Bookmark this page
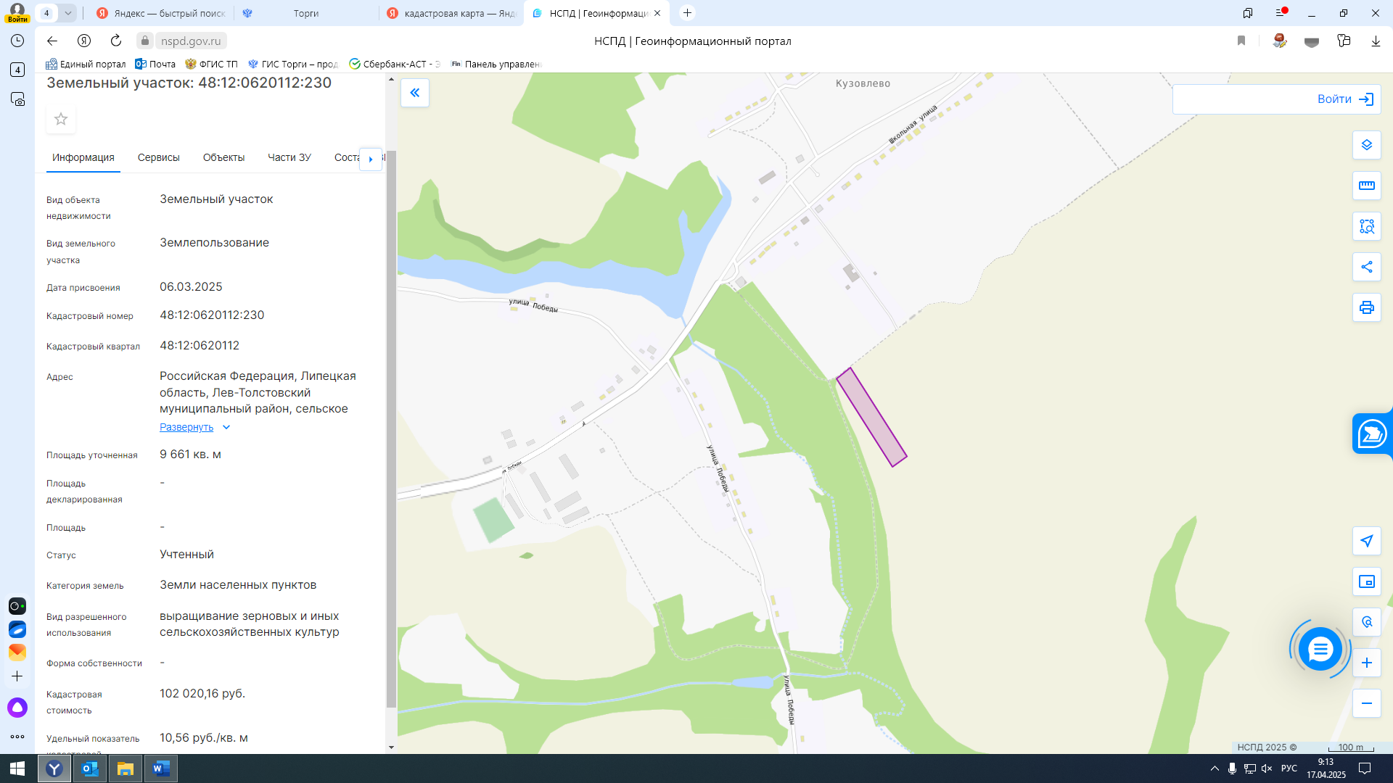This screenshot has height=783, width=1393. [x=1241, y=41]
